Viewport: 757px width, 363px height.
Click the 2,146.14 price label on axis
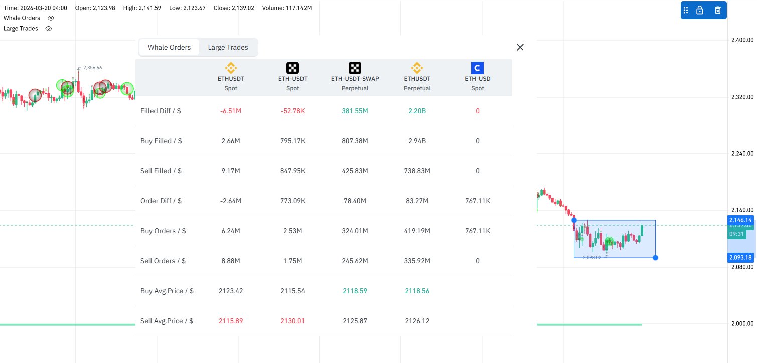coord(740,220)
